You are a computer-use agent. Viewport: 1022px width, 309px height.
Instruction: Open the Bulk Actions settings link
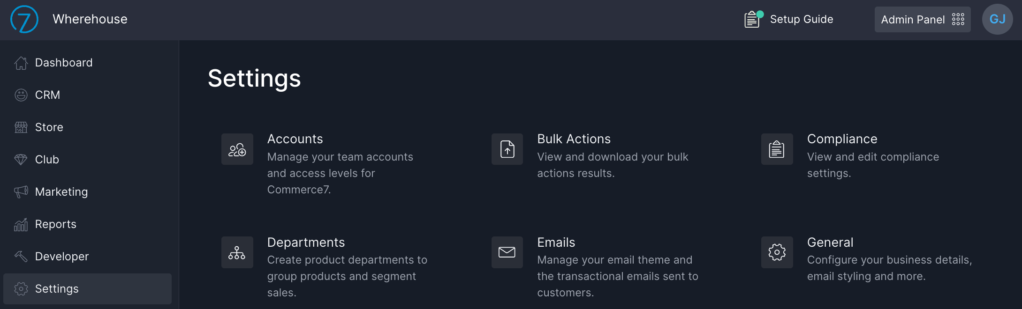click(x=574, y=139)
